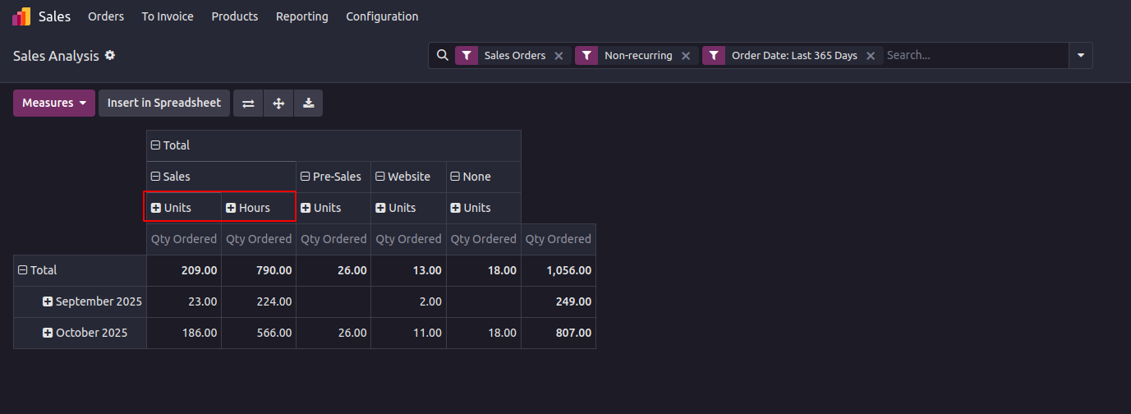Screen dimensions: 1131x414
Task: Collapse the Pre-Sales column group
Action: 305,177
